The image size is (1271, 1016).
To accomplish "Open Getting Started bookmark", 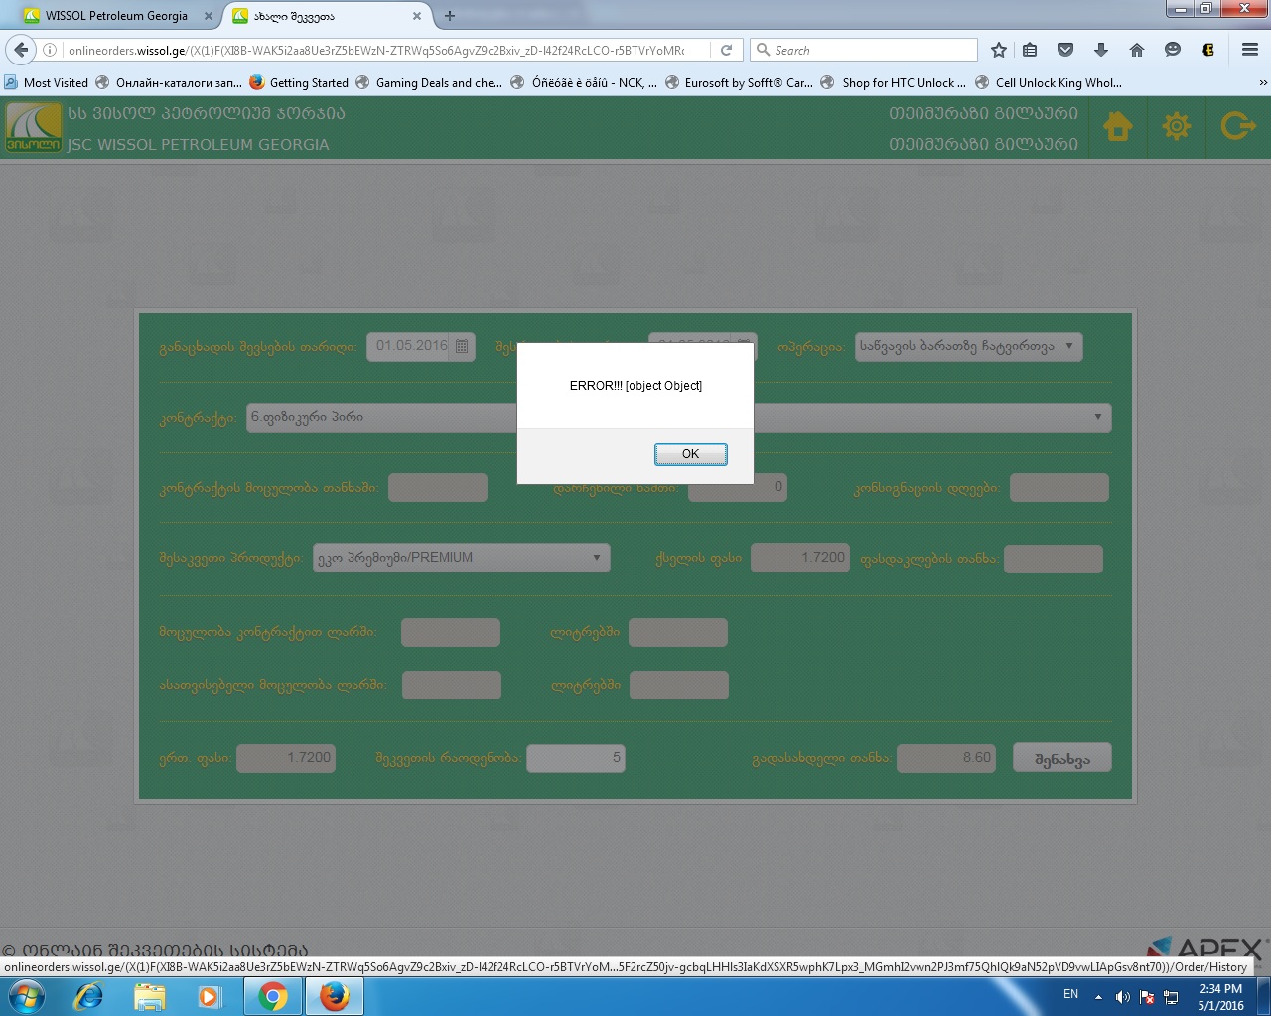I will click(299, 82).
